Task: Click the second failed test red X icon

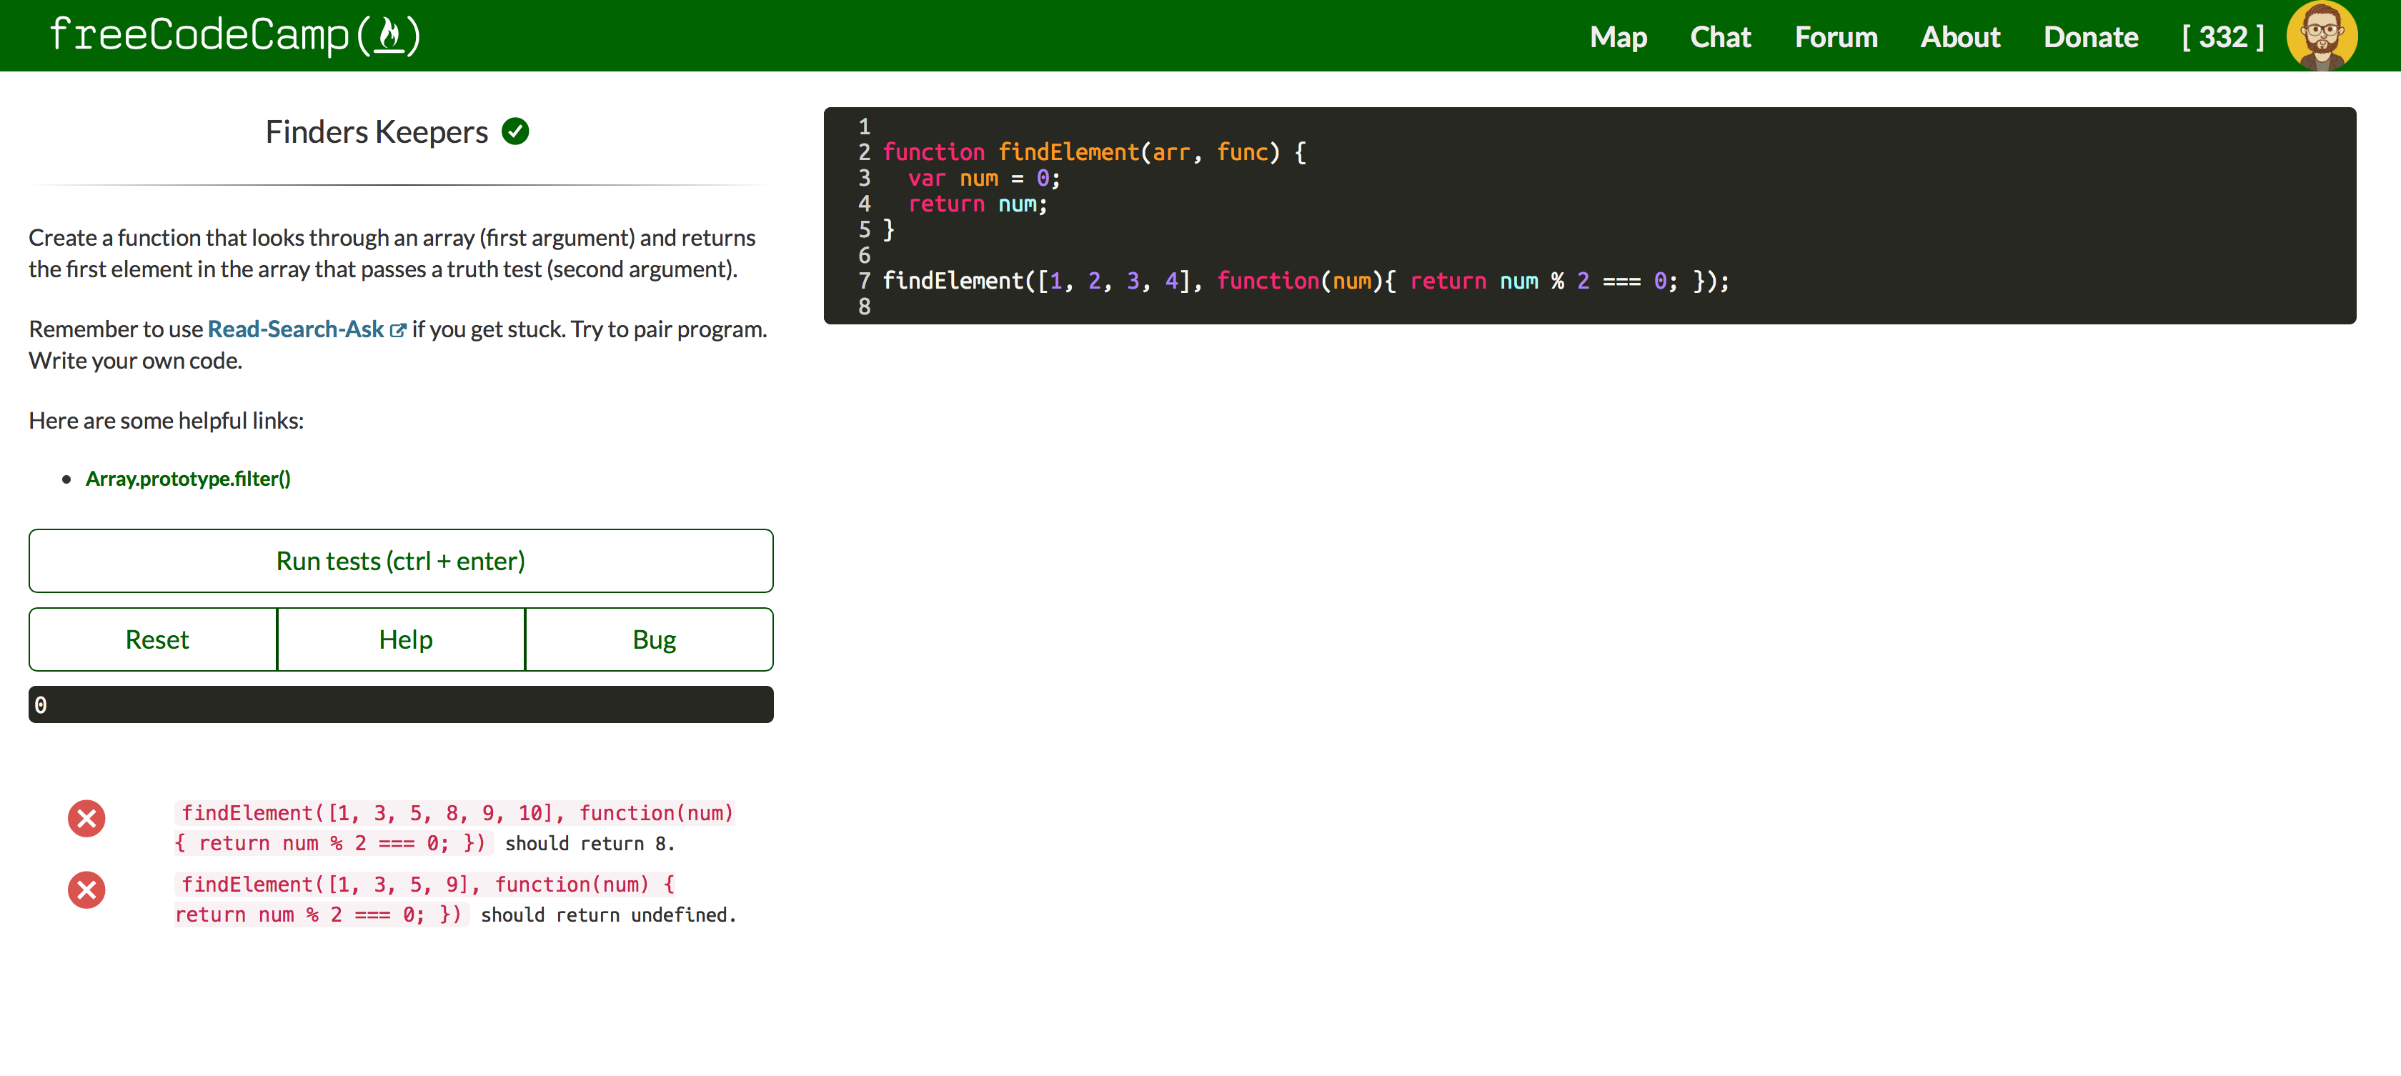Action: (x=86, y=890)
